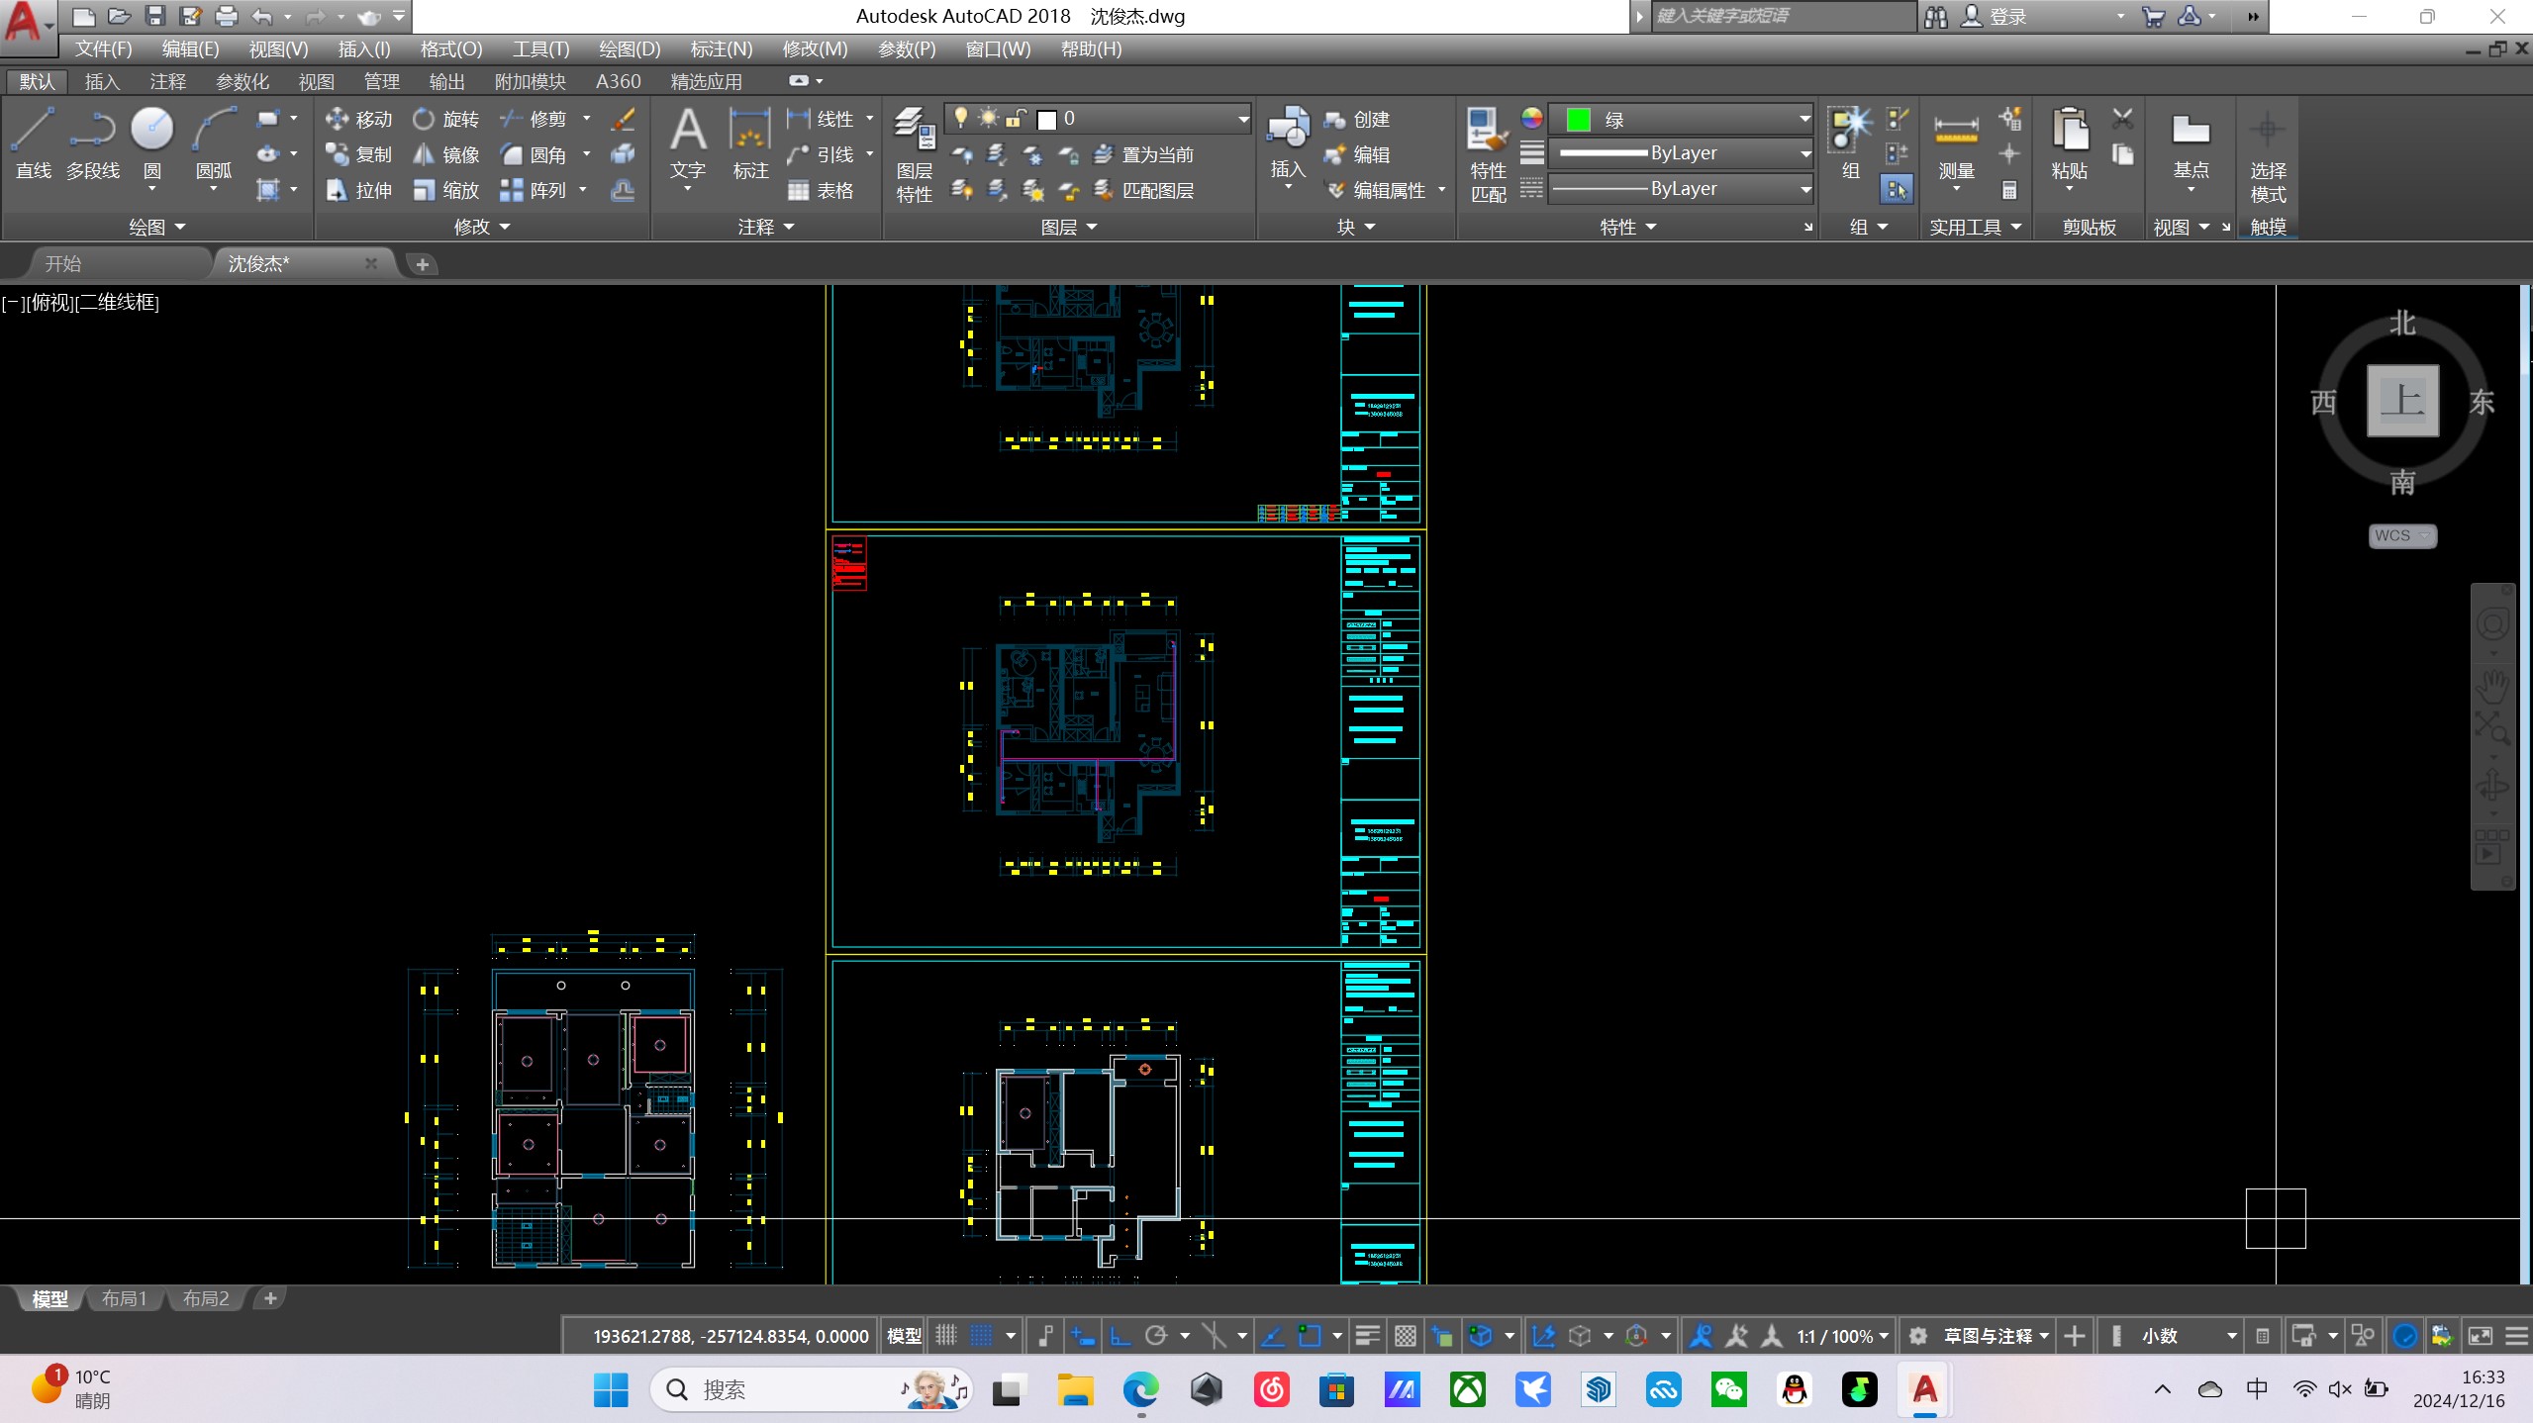The height and width of the screenshot is (1423, 2533).
Task: Switch to the Annotate (注释) ribbon tab
Action: click(167, 81)
